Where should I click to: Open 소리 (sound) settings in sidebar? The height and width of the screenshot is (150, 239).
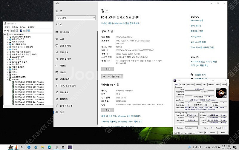(62, 39)
